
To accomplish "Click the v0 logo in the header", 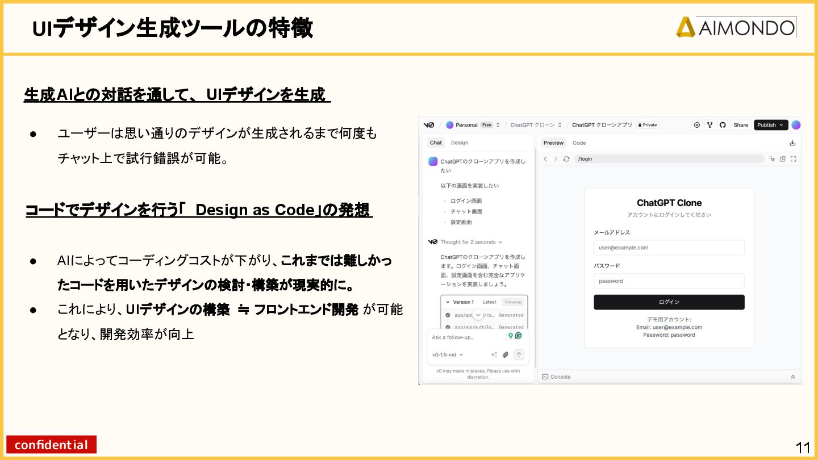I will click(429, 125).
